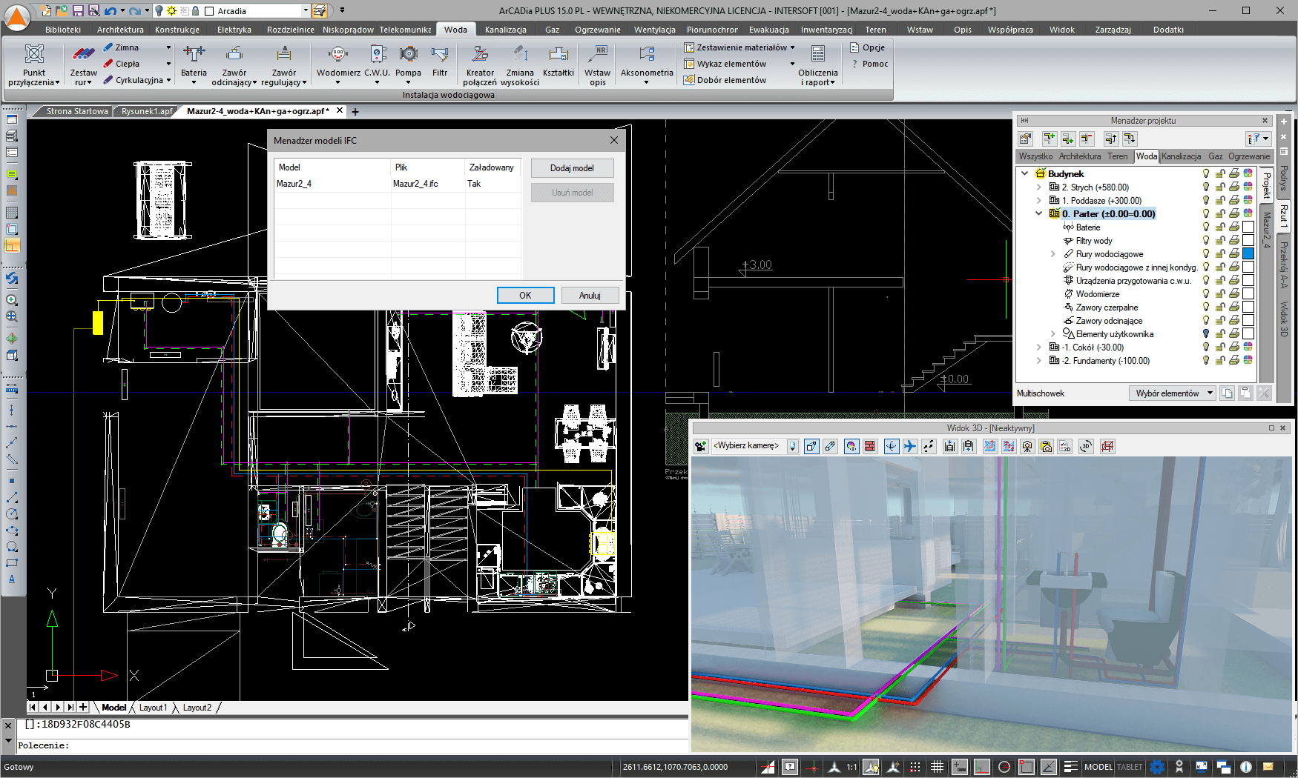
Task: Select Mazur2_4 row in IFC model table
Action: 398,184
